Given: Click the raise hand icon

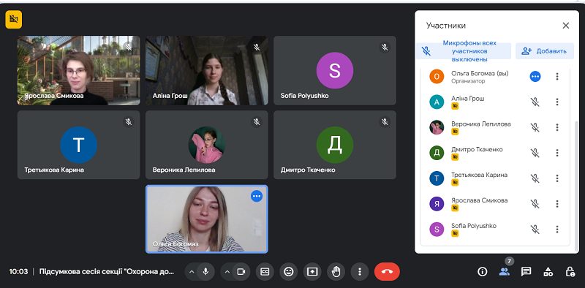Looking at the screenshot, I should [x=336, y=272].
